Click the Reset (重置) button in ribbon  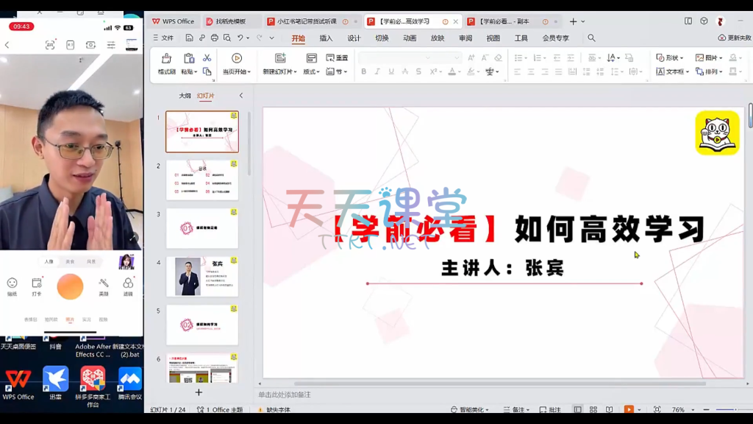337,58
